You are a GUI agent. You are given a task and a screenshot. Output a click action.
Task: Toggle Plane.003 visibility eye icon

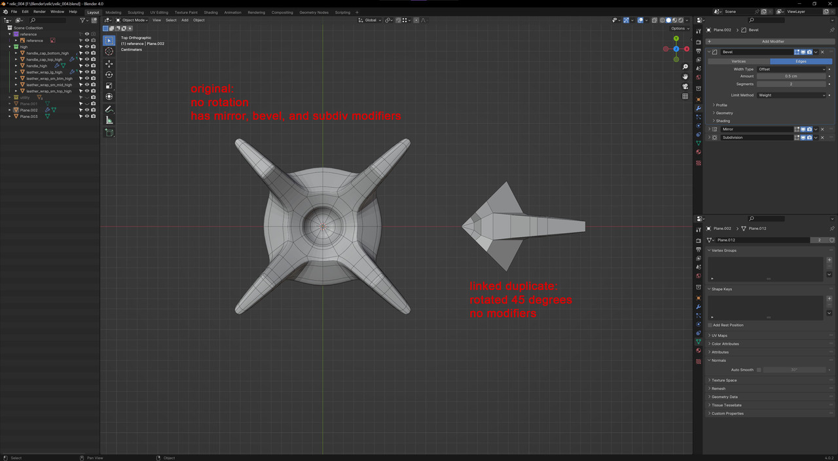coord(86,117)
